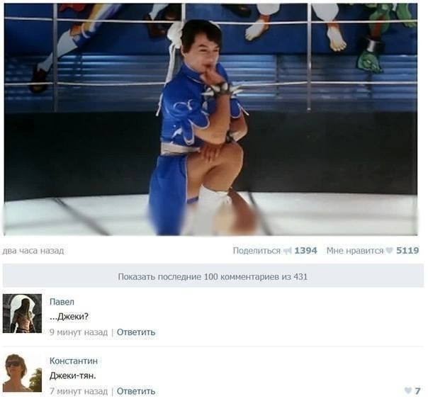Click the share count 1394
This screenshot has height=401, width=428.
coord(305,250)
